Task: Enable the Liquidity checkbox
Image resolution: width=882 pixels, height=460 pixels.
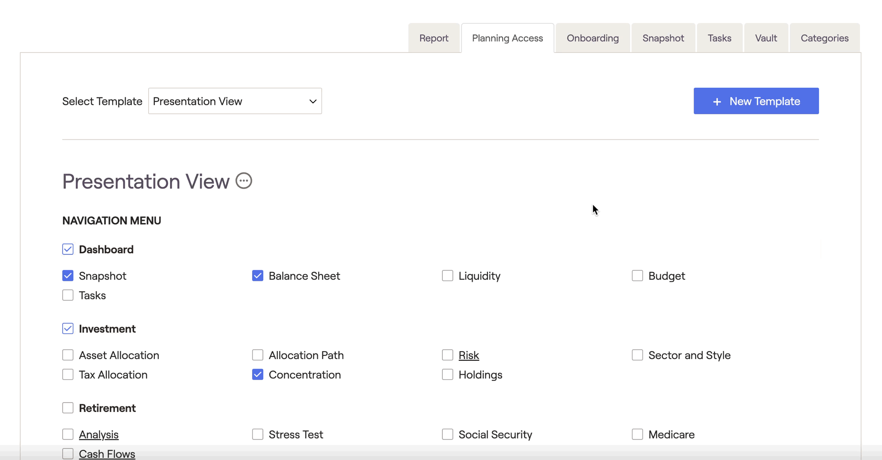Action: pos(448,276)
